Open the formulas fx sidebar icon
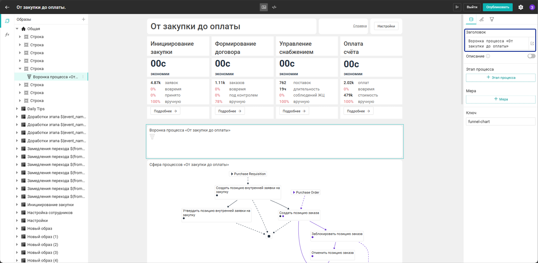538x263 pixels. point(7,34)
